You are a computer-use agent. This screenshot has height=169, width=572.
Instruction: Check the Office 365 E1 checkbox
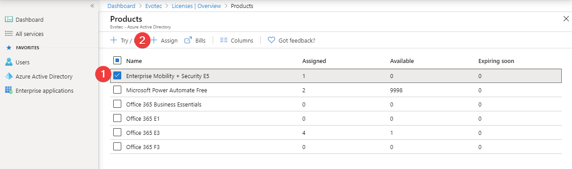pyautogui.click(x=117, y=118)
